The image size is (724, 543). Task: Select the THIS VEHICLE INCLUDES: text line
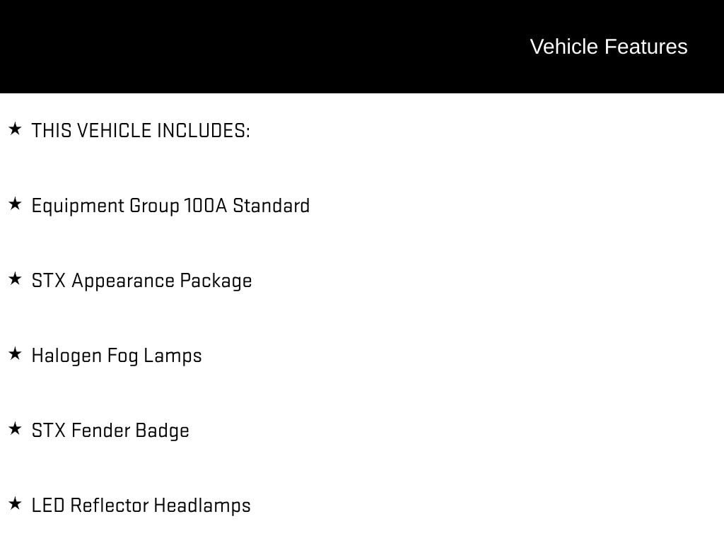[141, 131]
